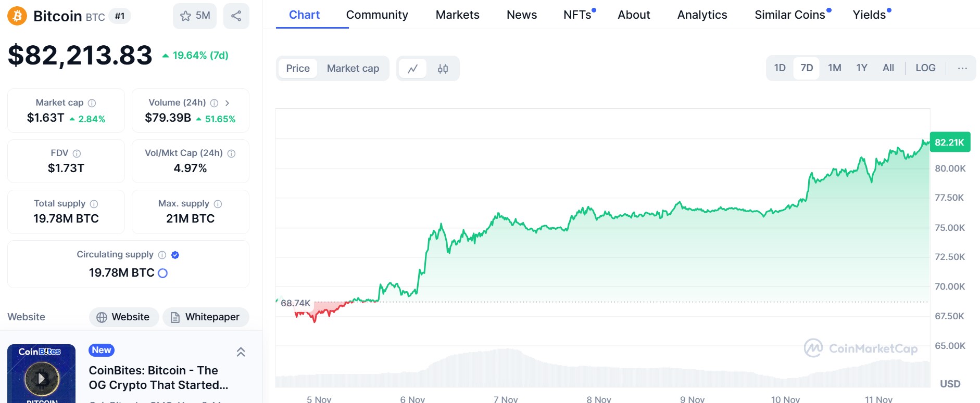
Task: Play the CoinBites video thumbnail
Action: (x=42, y=378)
